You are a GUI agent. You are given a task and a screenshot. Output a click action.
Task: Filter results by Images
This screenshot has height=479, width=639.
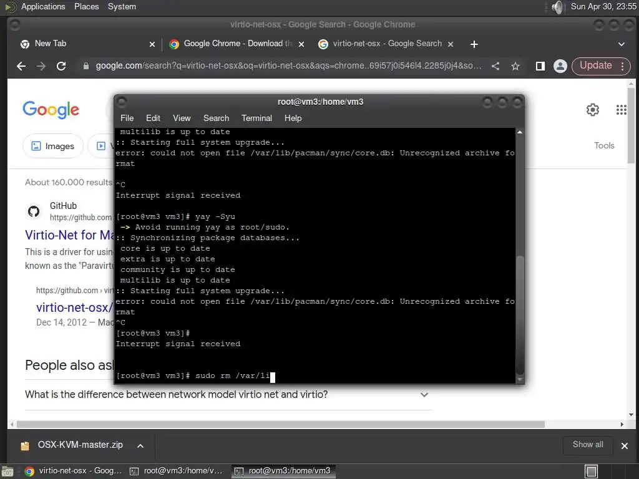coord(53,146)
